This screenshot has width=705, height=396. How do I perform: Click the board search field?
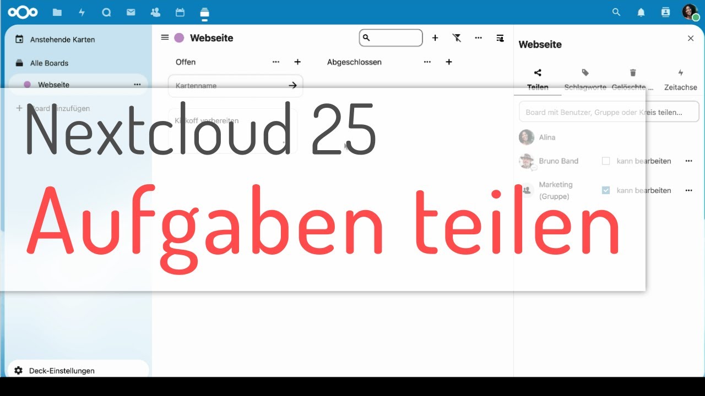pyautogui.click(x=391, y=37)
